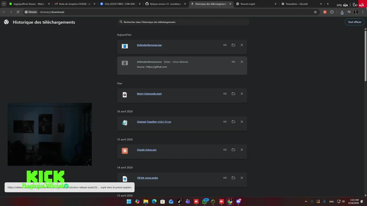Reload the page

click(18, 12)
